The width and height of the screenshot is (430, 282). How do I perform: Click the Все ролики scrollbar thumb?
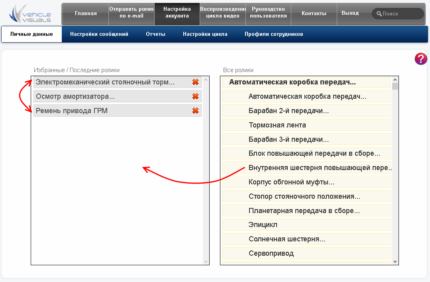(395, 86)
